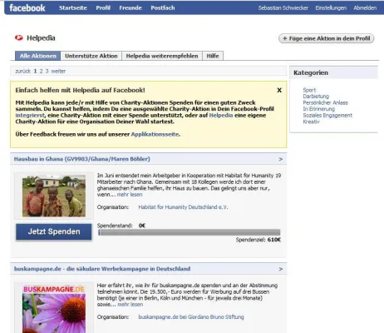
Task: Click the Helpedia page title
Action: [41, 38]
